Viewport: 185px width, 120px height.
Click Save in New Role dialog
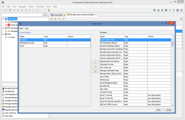(159, 110)
